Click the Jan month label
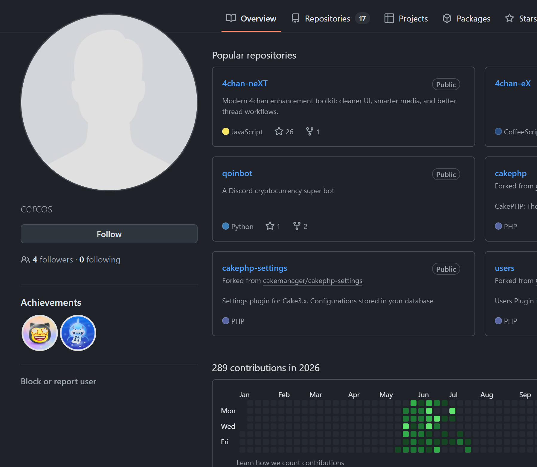Image resolution: width=537 pixels, height=467 pixels. point(244,395)
